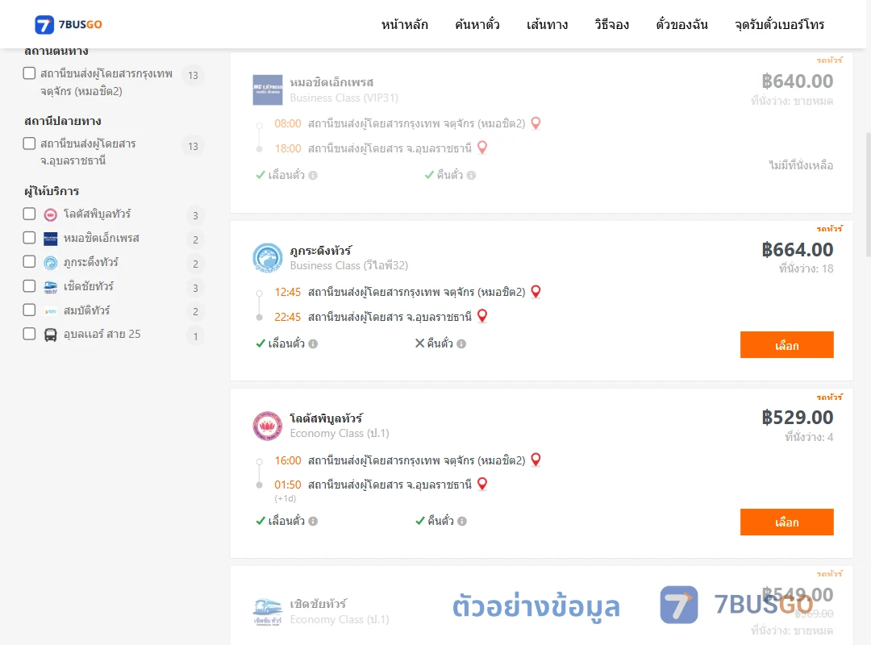Click เชิดชัยทัวร์ bus logo in filter list
This screenshot has width=871, height=645.
[x=51, y=287]
